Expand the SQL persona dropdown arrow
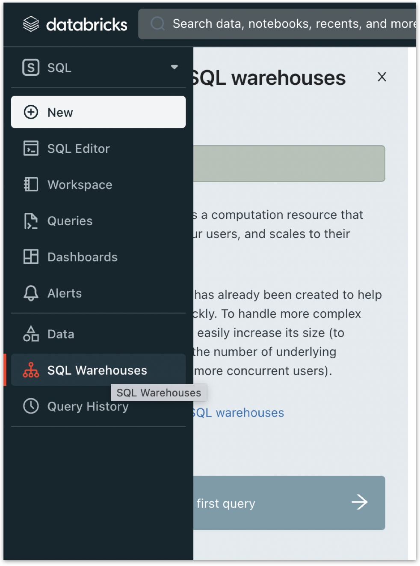420x566 pixels. tap(174, 67)
